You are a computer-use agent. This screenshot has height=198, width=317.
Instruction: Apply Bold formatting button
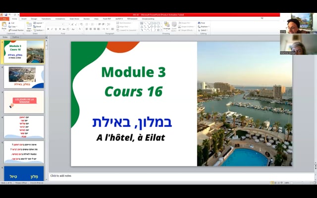pyautogui.click(x=48, y=29)
